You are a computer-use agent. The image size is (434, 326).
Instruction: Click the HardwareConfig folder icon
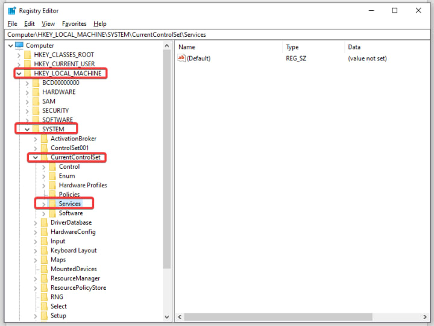point(44,232)
